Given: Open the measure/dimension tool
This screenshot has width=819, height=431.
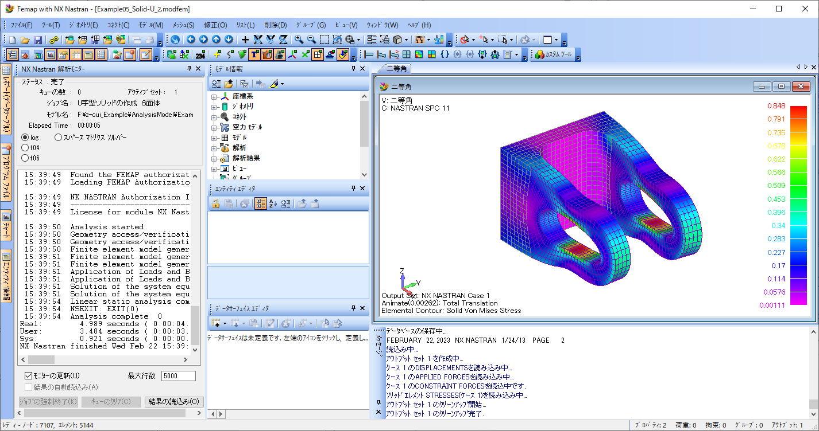Looking at the screenshot, I should 420,39.
